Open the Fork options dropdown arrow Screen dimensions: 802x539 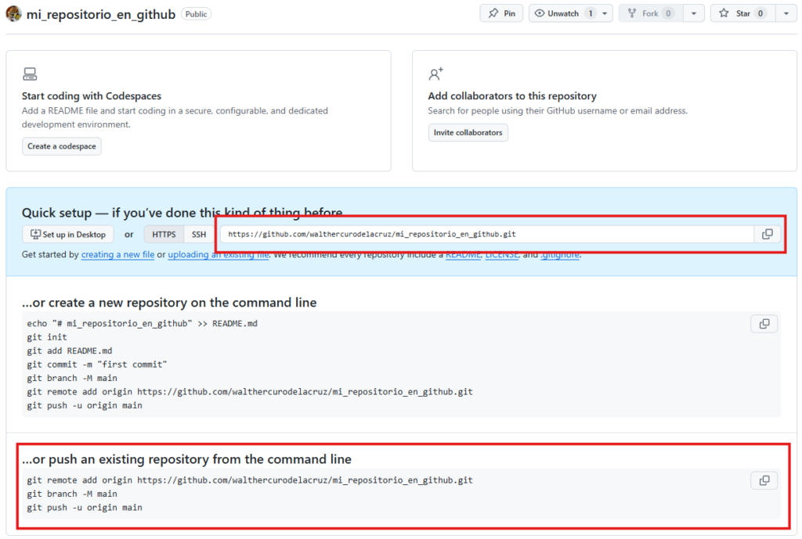694,13
